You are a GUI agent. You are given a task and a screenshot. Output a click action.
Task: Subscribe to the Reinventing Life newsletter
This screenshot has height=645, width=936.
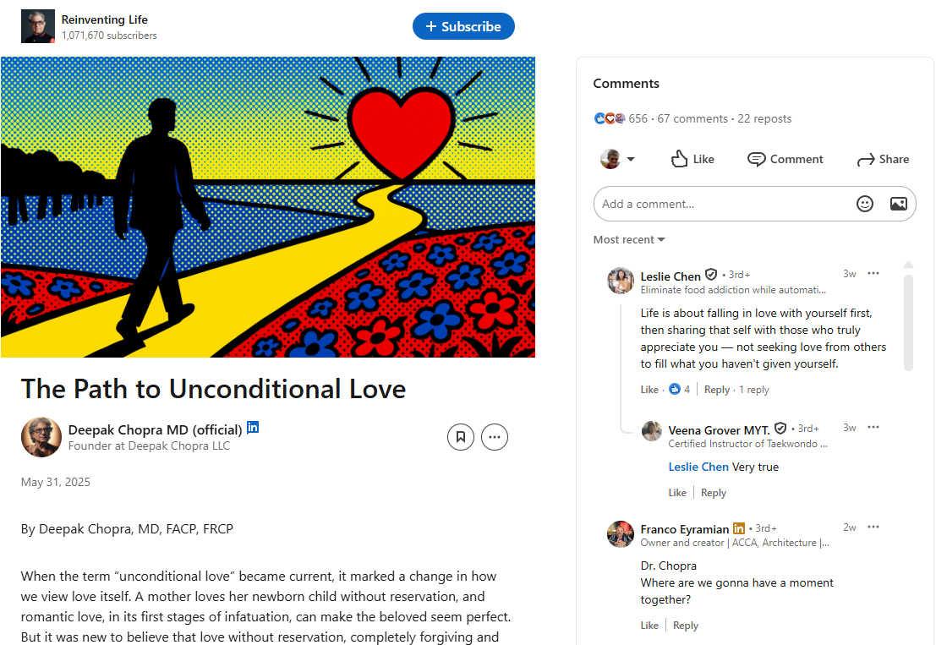tap(463, 26)
